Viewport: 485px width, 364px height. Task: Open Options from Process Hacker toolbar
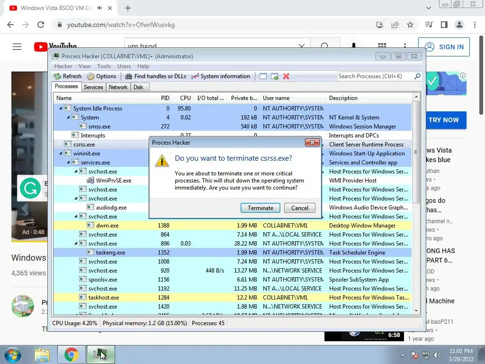[101, 76]
